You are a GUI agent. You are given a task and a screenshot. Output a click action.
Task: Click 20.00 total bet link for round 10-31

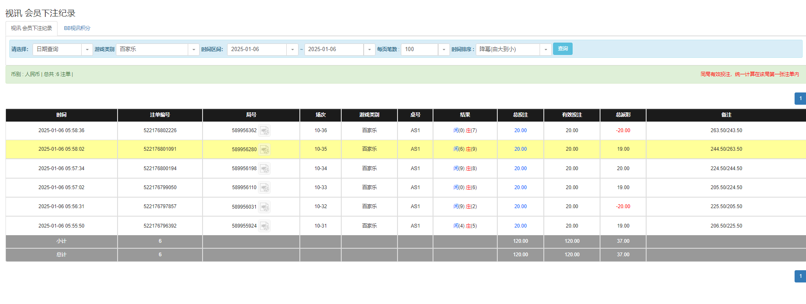point(520,226)
